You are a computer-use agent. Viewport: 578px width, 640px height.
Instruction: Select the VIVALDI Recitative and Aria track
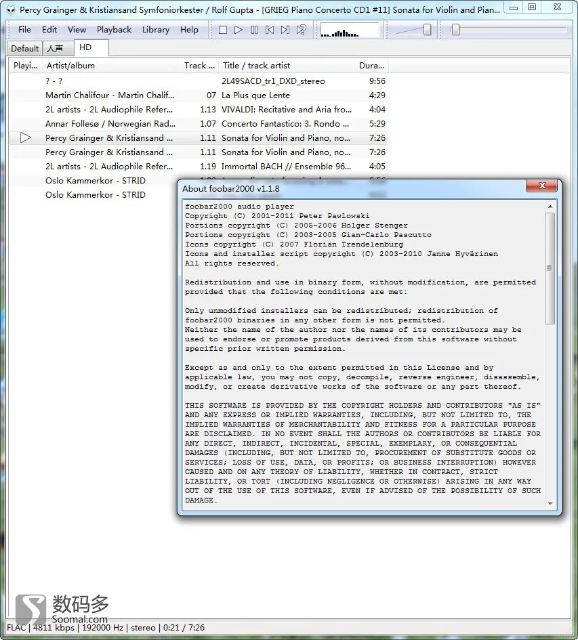click(199, 110)
